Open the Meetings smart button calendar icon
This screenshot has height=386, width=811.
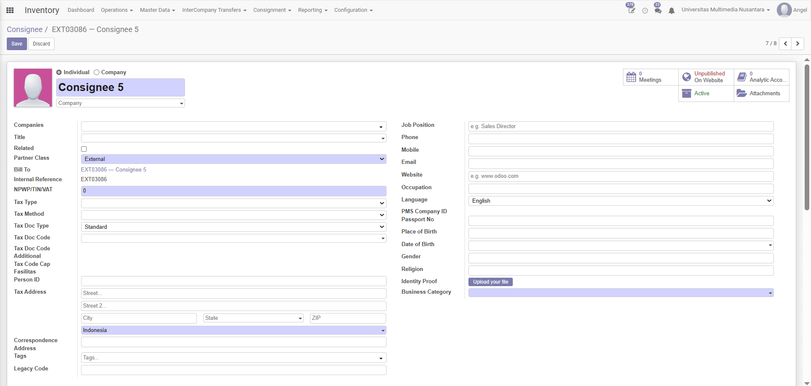tap(631, 77)
